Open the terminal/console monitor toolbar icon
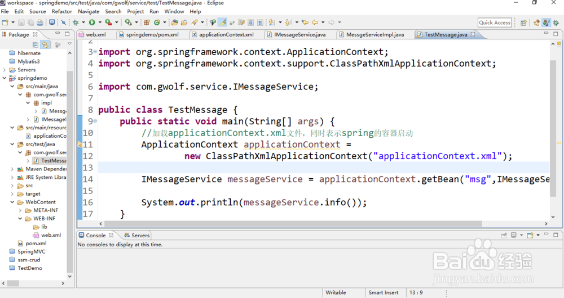This screenshot has width=564, height=298. point(52,22)
